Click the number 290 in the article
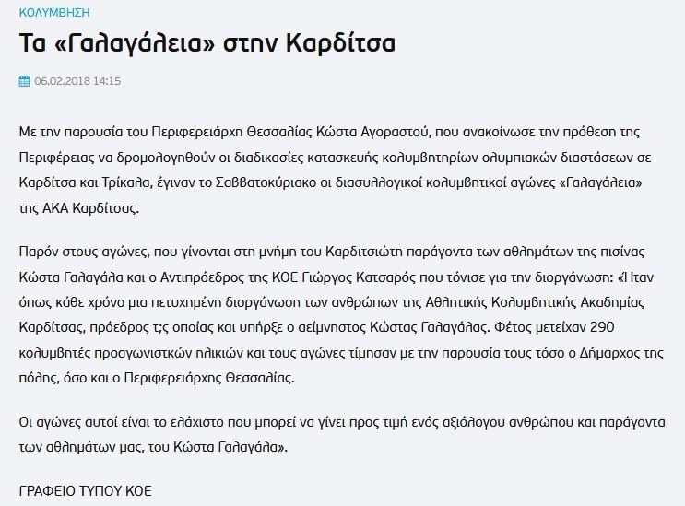This screenshot has width=685, height=506. click(602, 327)
